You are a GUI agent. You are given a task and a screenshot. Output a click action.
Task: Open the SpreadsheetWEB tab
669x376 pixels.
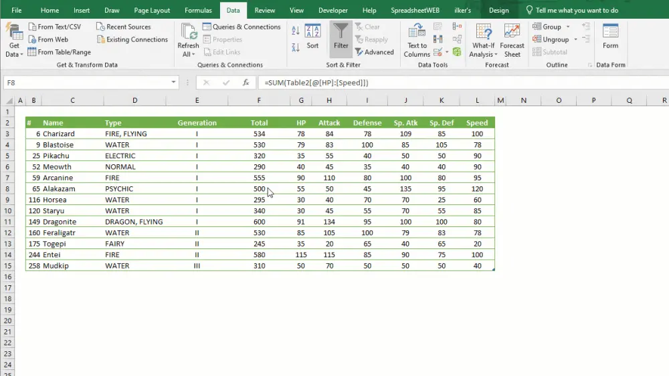click(x=415, y=10)
